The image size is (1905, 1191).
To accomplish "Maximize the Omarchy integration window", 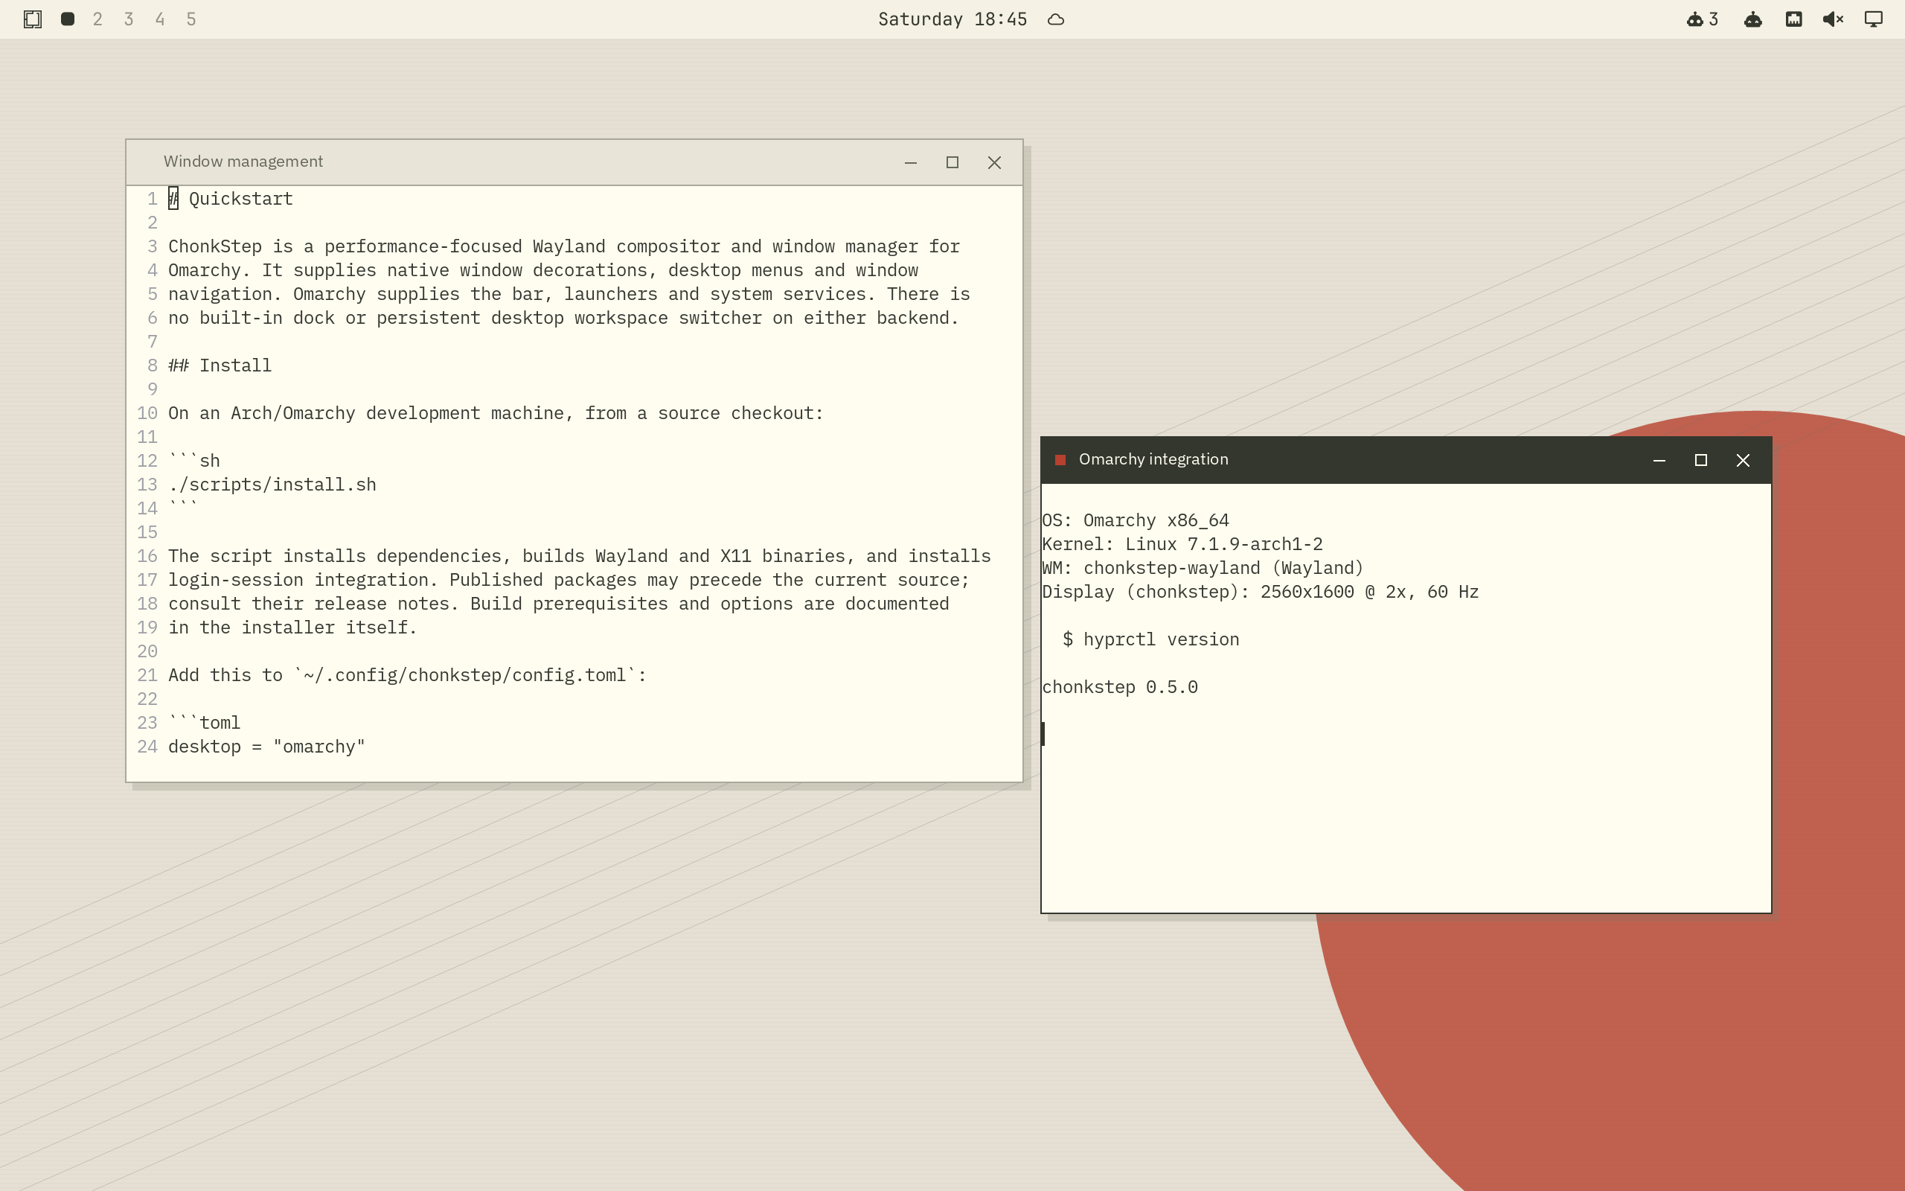I will (1701, 460).
